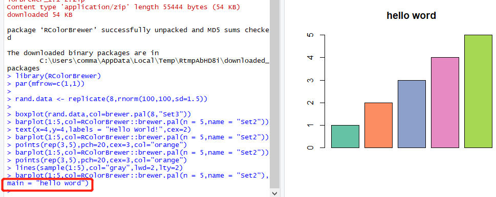496x197 pixels.
Task: Click the console scrollbar down arrow
Action: pos(274,193)
